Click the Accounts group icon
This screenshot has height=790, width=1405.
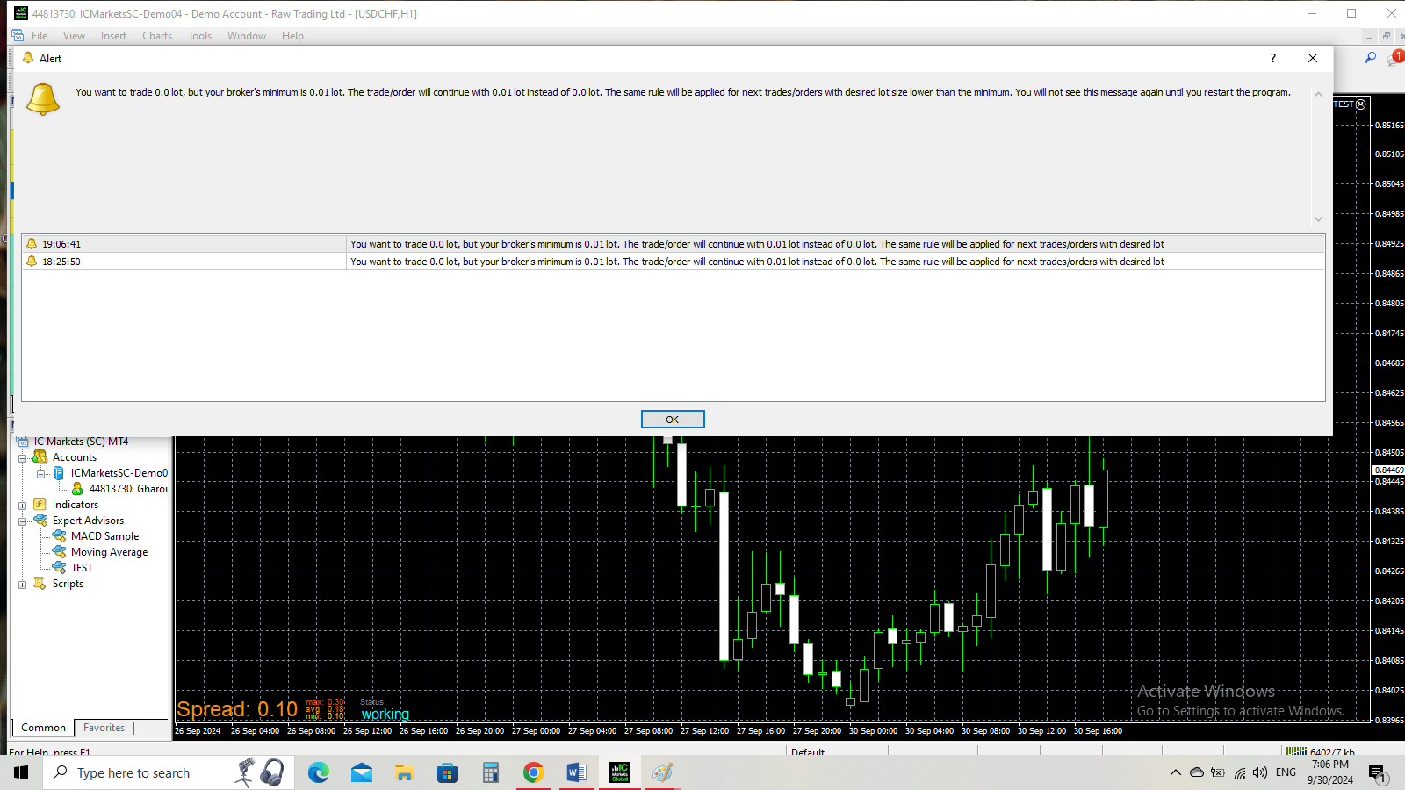coord(40,457)
